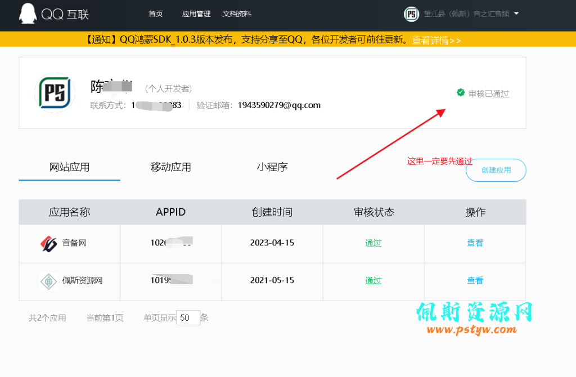Click the 操作 column header

[x=475, y=212]
